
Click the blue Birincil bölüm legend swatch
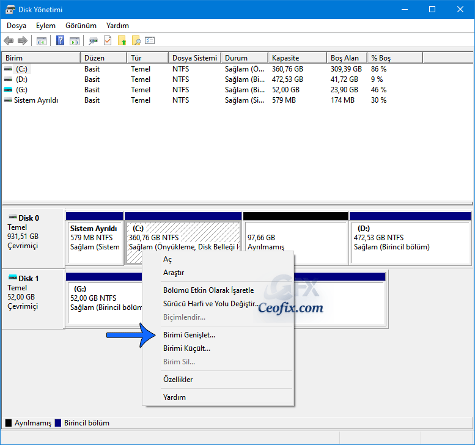pyautogui.click(x=58, y=423)
